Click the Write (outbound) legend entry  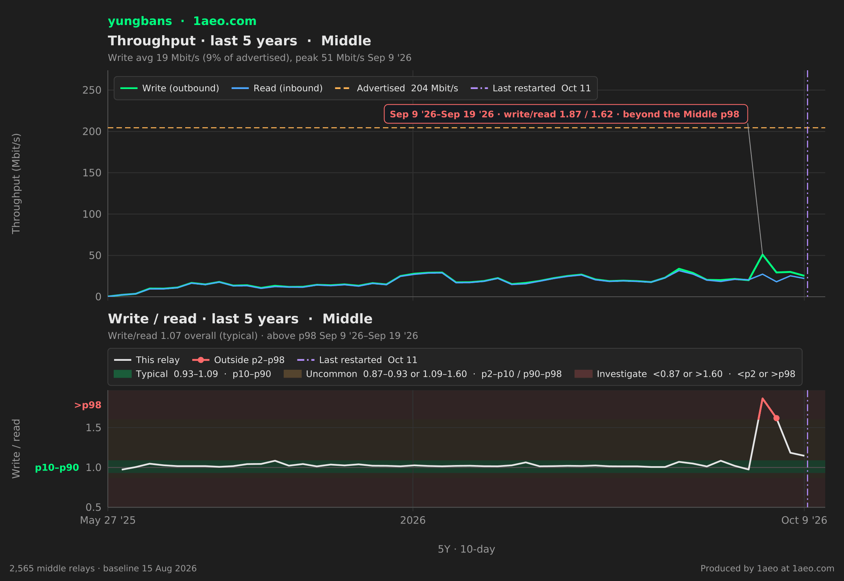(170, 88)
